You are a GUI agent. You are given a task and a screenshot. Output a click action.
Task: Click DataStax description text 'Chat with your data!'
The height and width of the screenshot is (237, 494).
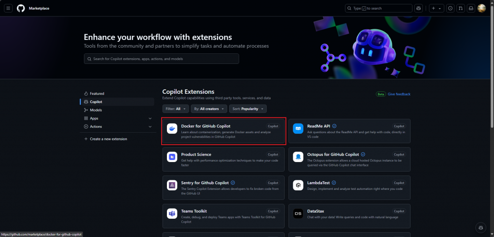(324, 217)
